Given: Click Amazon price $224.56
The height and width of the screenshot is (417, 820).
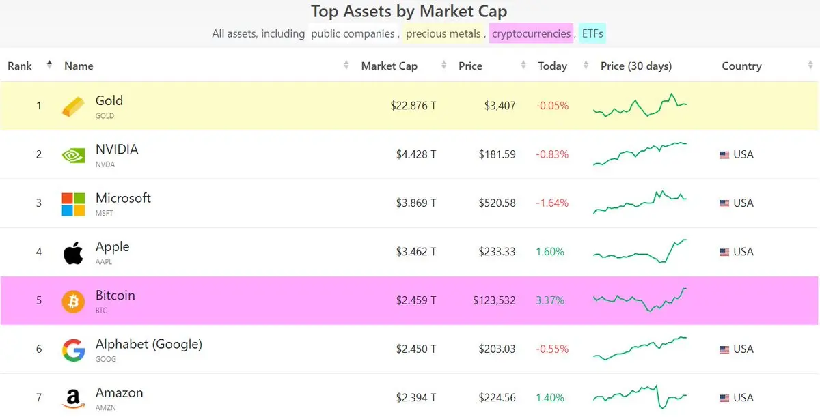Looking at the screenshot, I should (x=497, y=399).
